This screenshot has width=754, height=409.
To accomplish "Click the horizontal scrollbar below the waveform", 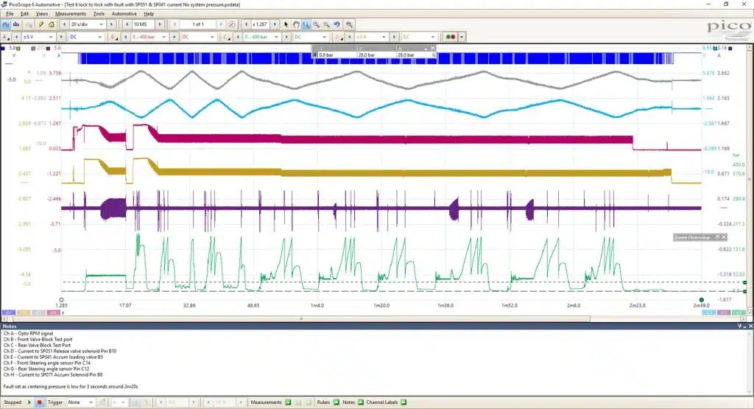I will pos(301,318).
